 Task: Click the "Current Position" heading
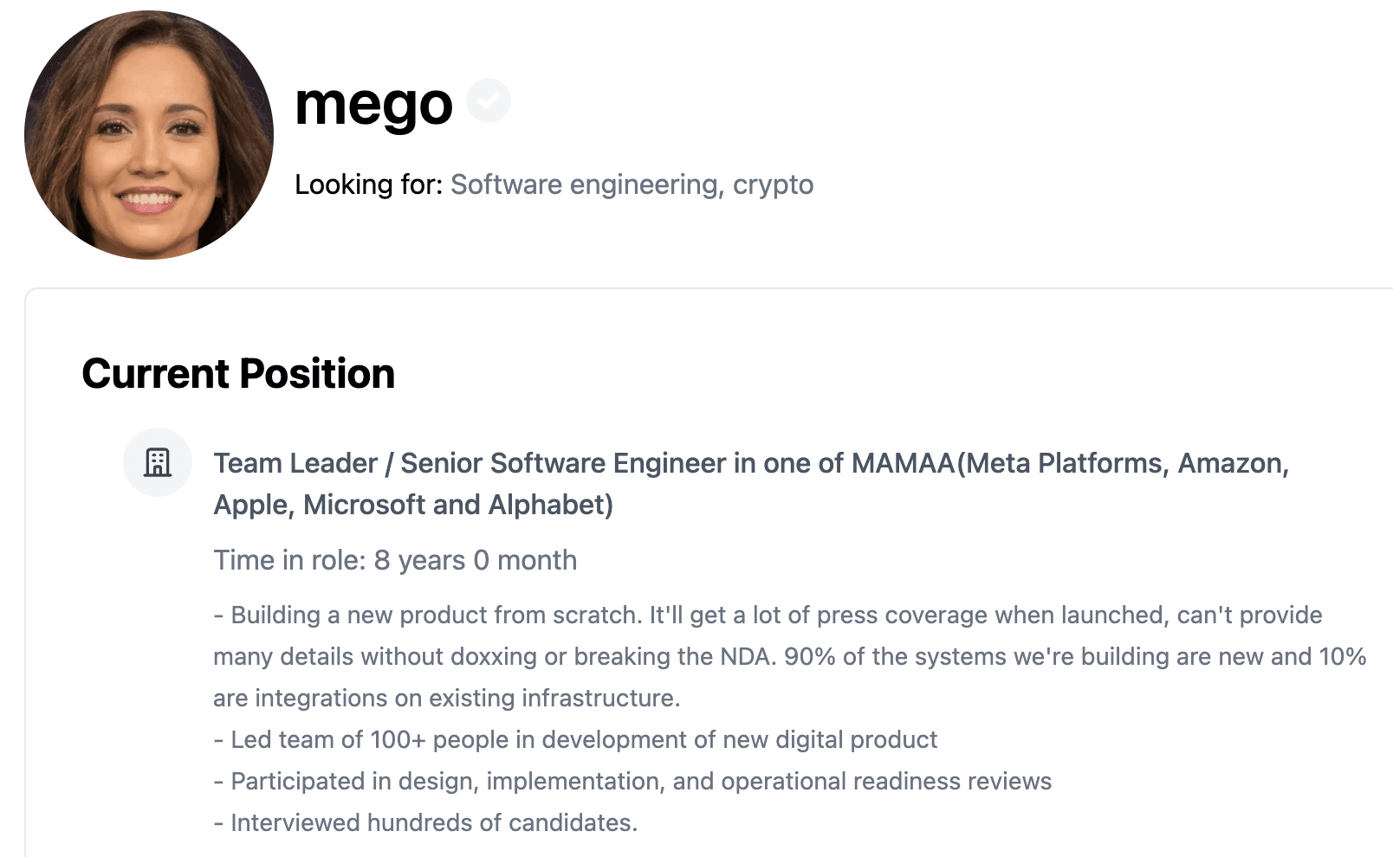238,374
